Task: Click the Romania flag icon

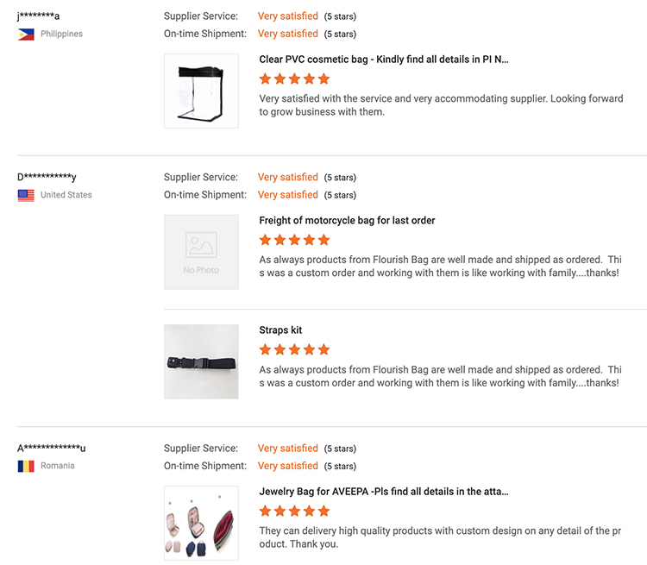Action: [x=26, y=466]
